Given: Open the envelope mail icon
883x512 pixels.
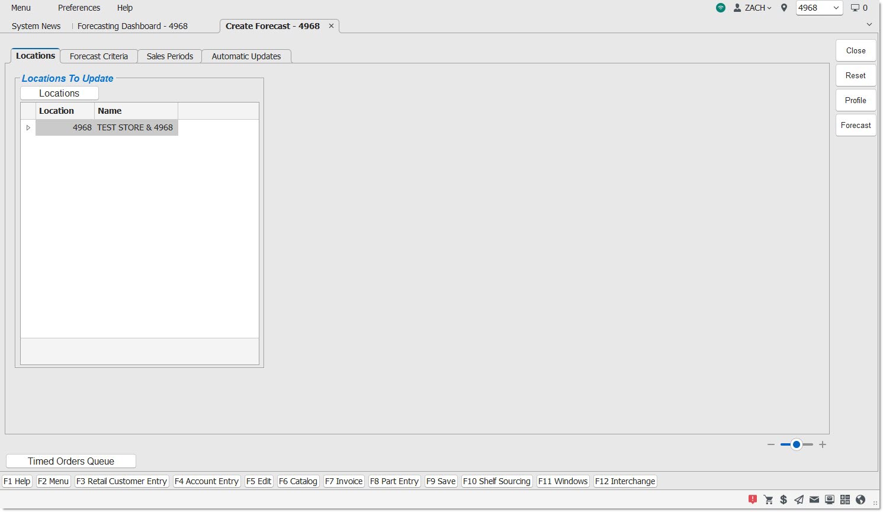Looking at the screenshot, I should coord(814,500).
